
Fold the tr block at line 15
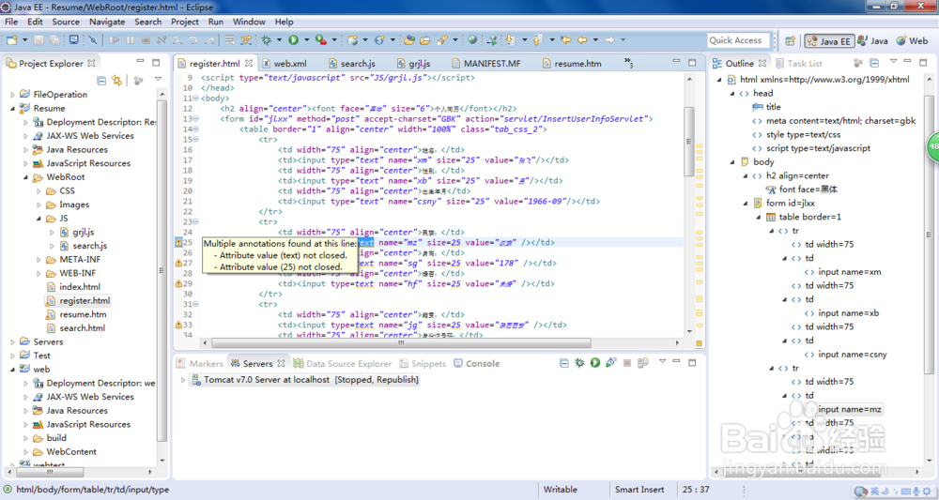[x=196, y=140]
